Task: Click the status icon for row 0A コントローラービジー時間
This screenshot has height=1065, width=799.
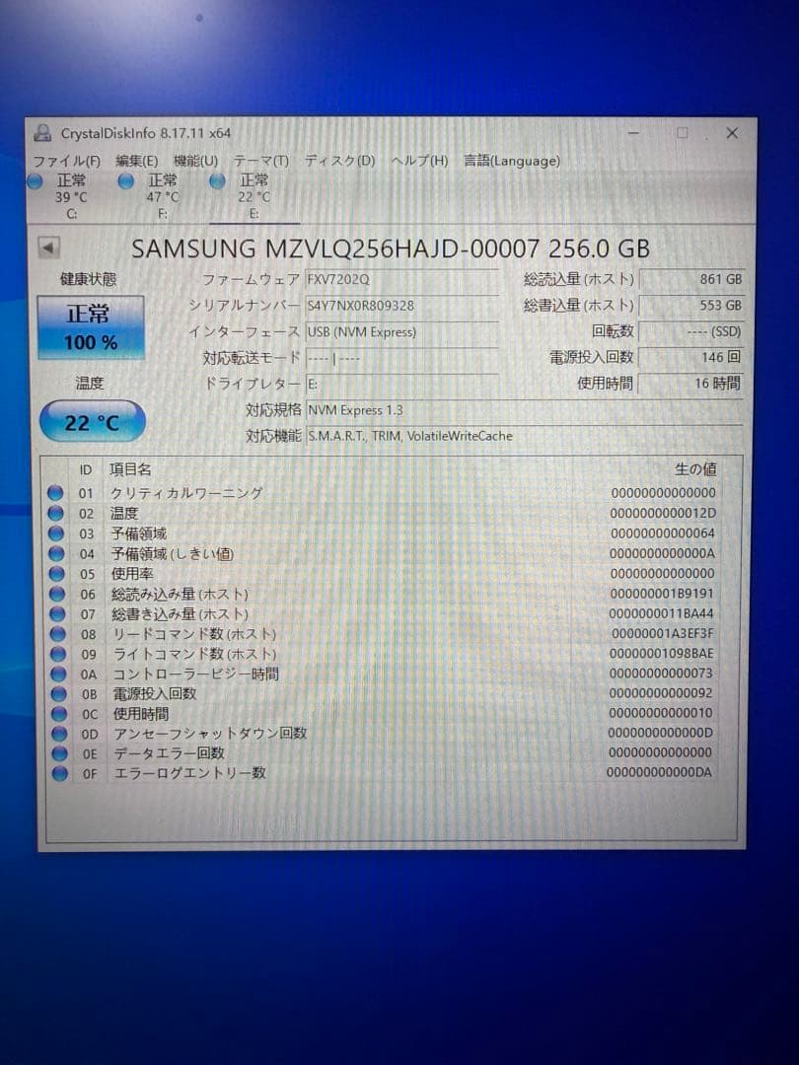Action: coord(58,674)
